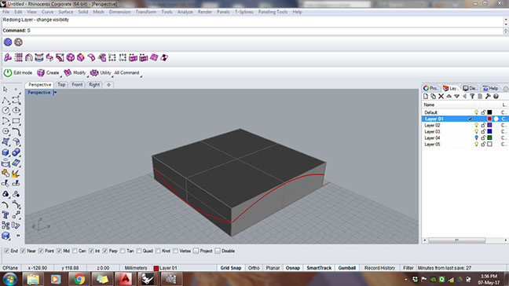Open the Surface menu

click(x=65, y=12)
